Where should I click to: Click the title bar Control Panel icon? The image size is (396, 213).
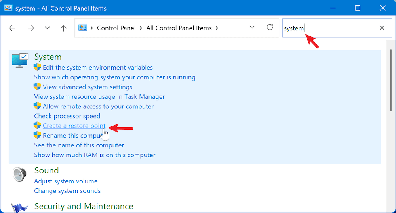(8, 8)
